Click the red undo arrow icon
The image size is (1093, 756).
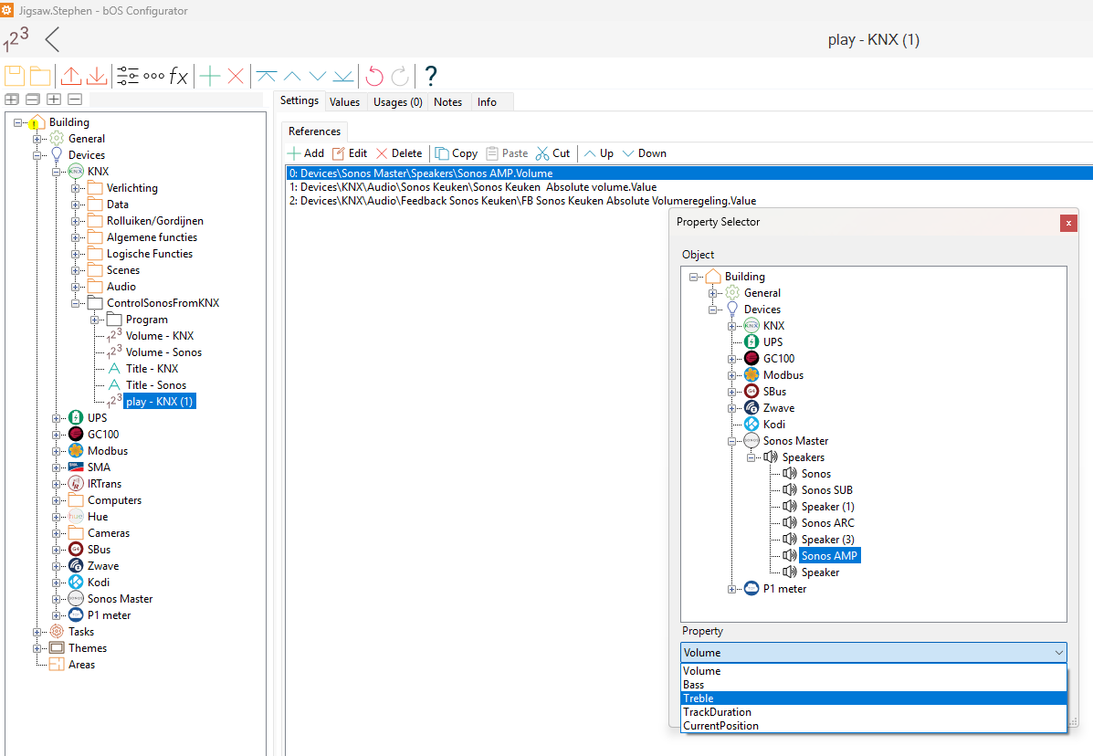click(x=374, y=76)
